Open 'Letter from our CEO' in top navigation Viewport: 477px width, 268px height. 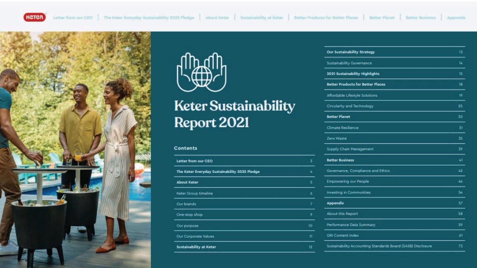click(73, 18)
